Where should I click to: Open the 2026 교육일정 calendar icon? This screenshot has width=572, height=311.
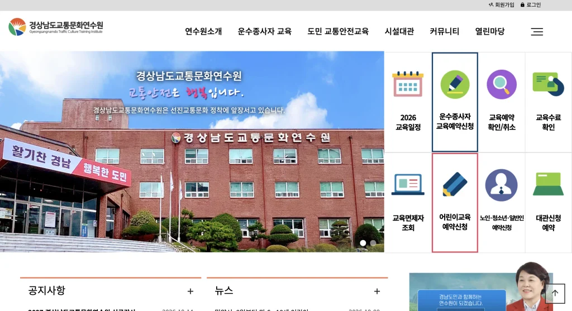pyautogui.click(x=408, y=84)
